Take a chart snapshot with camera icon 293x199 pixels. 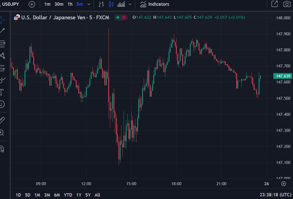click(286, 4)
